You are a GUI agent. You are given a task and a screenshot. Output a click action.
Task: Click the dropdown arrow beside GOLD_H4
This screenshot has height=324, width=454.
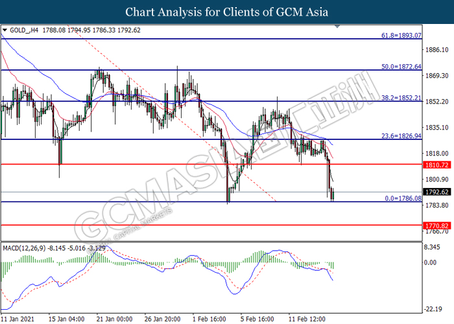5,30
